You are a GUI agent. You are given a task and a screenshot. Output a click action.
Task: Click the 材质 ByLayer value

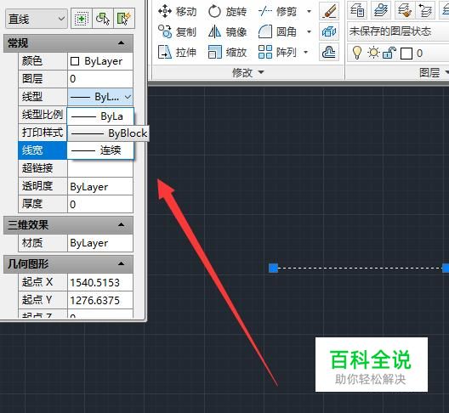click(x=100, y=243)
